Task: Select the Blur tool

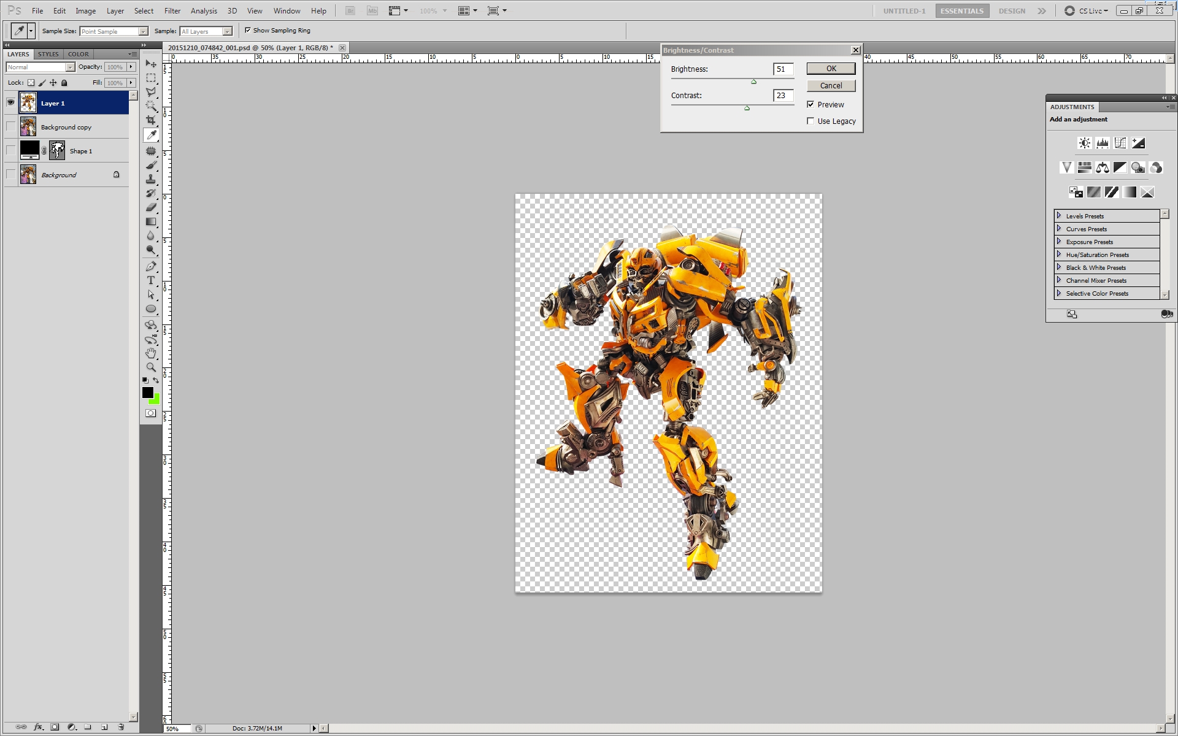Action: pyautogui.click(x=151, y=236)
